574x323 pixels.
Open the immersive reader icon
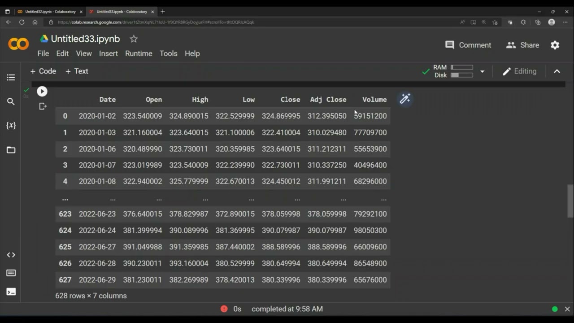coord(473,22)
